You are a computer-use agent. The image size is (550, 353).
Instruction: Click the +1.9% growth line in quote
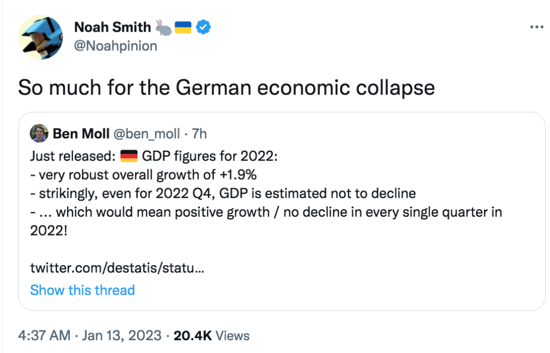coord(143,175)
